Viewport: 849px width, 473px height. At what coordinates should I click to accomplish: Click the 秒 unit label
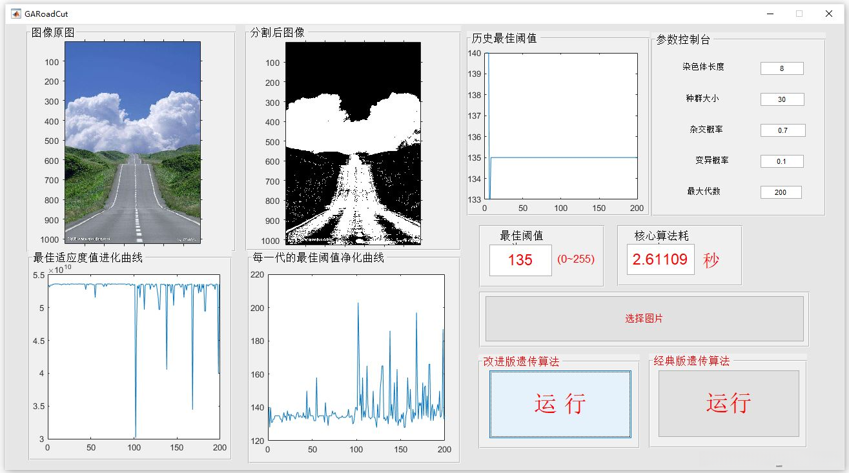point(711,260)
